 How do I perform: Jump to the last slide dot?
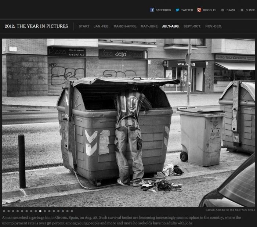(x=72, y=211)
